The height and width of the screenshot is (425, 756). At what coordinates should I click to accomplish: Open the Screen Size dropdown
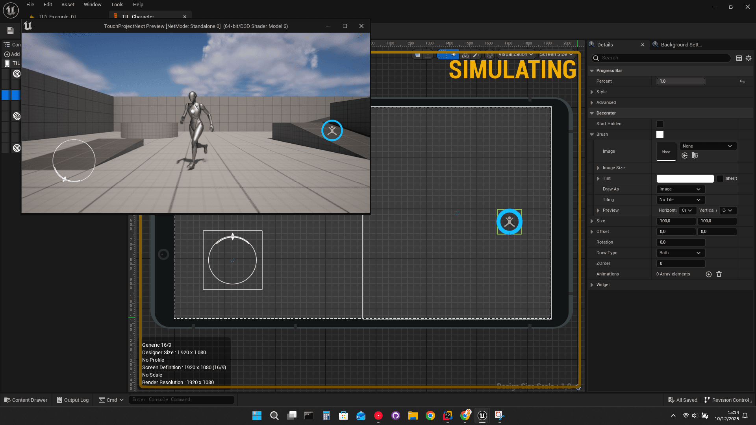(556, 54)
